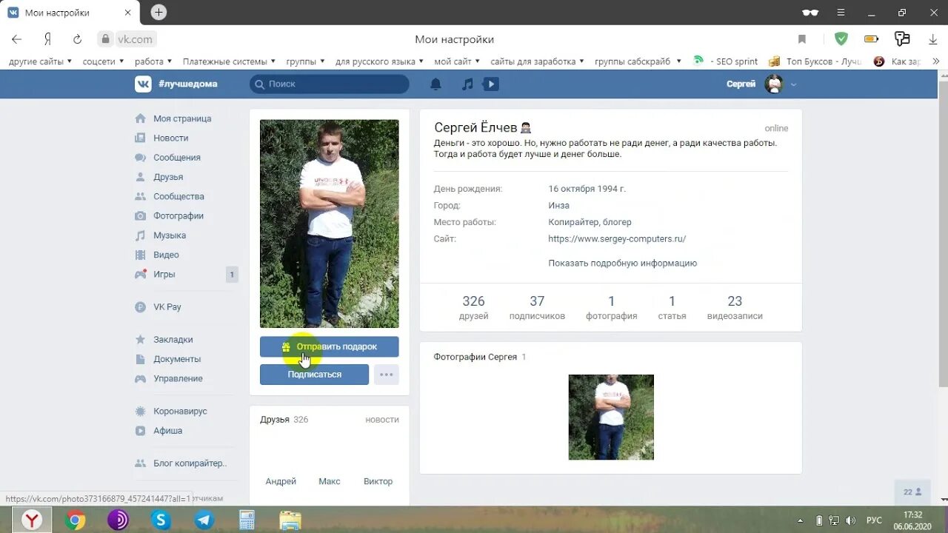The image size is (948, 533).
Task: Open friend Андрей in friends block
Action: [281, 481]
